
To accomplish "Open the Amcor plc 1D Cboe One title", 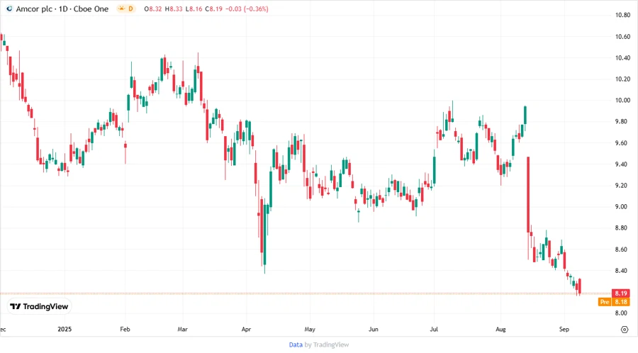I will (62, 9).
